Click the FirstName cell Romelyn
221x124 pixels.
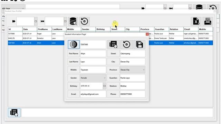[45, 38]
